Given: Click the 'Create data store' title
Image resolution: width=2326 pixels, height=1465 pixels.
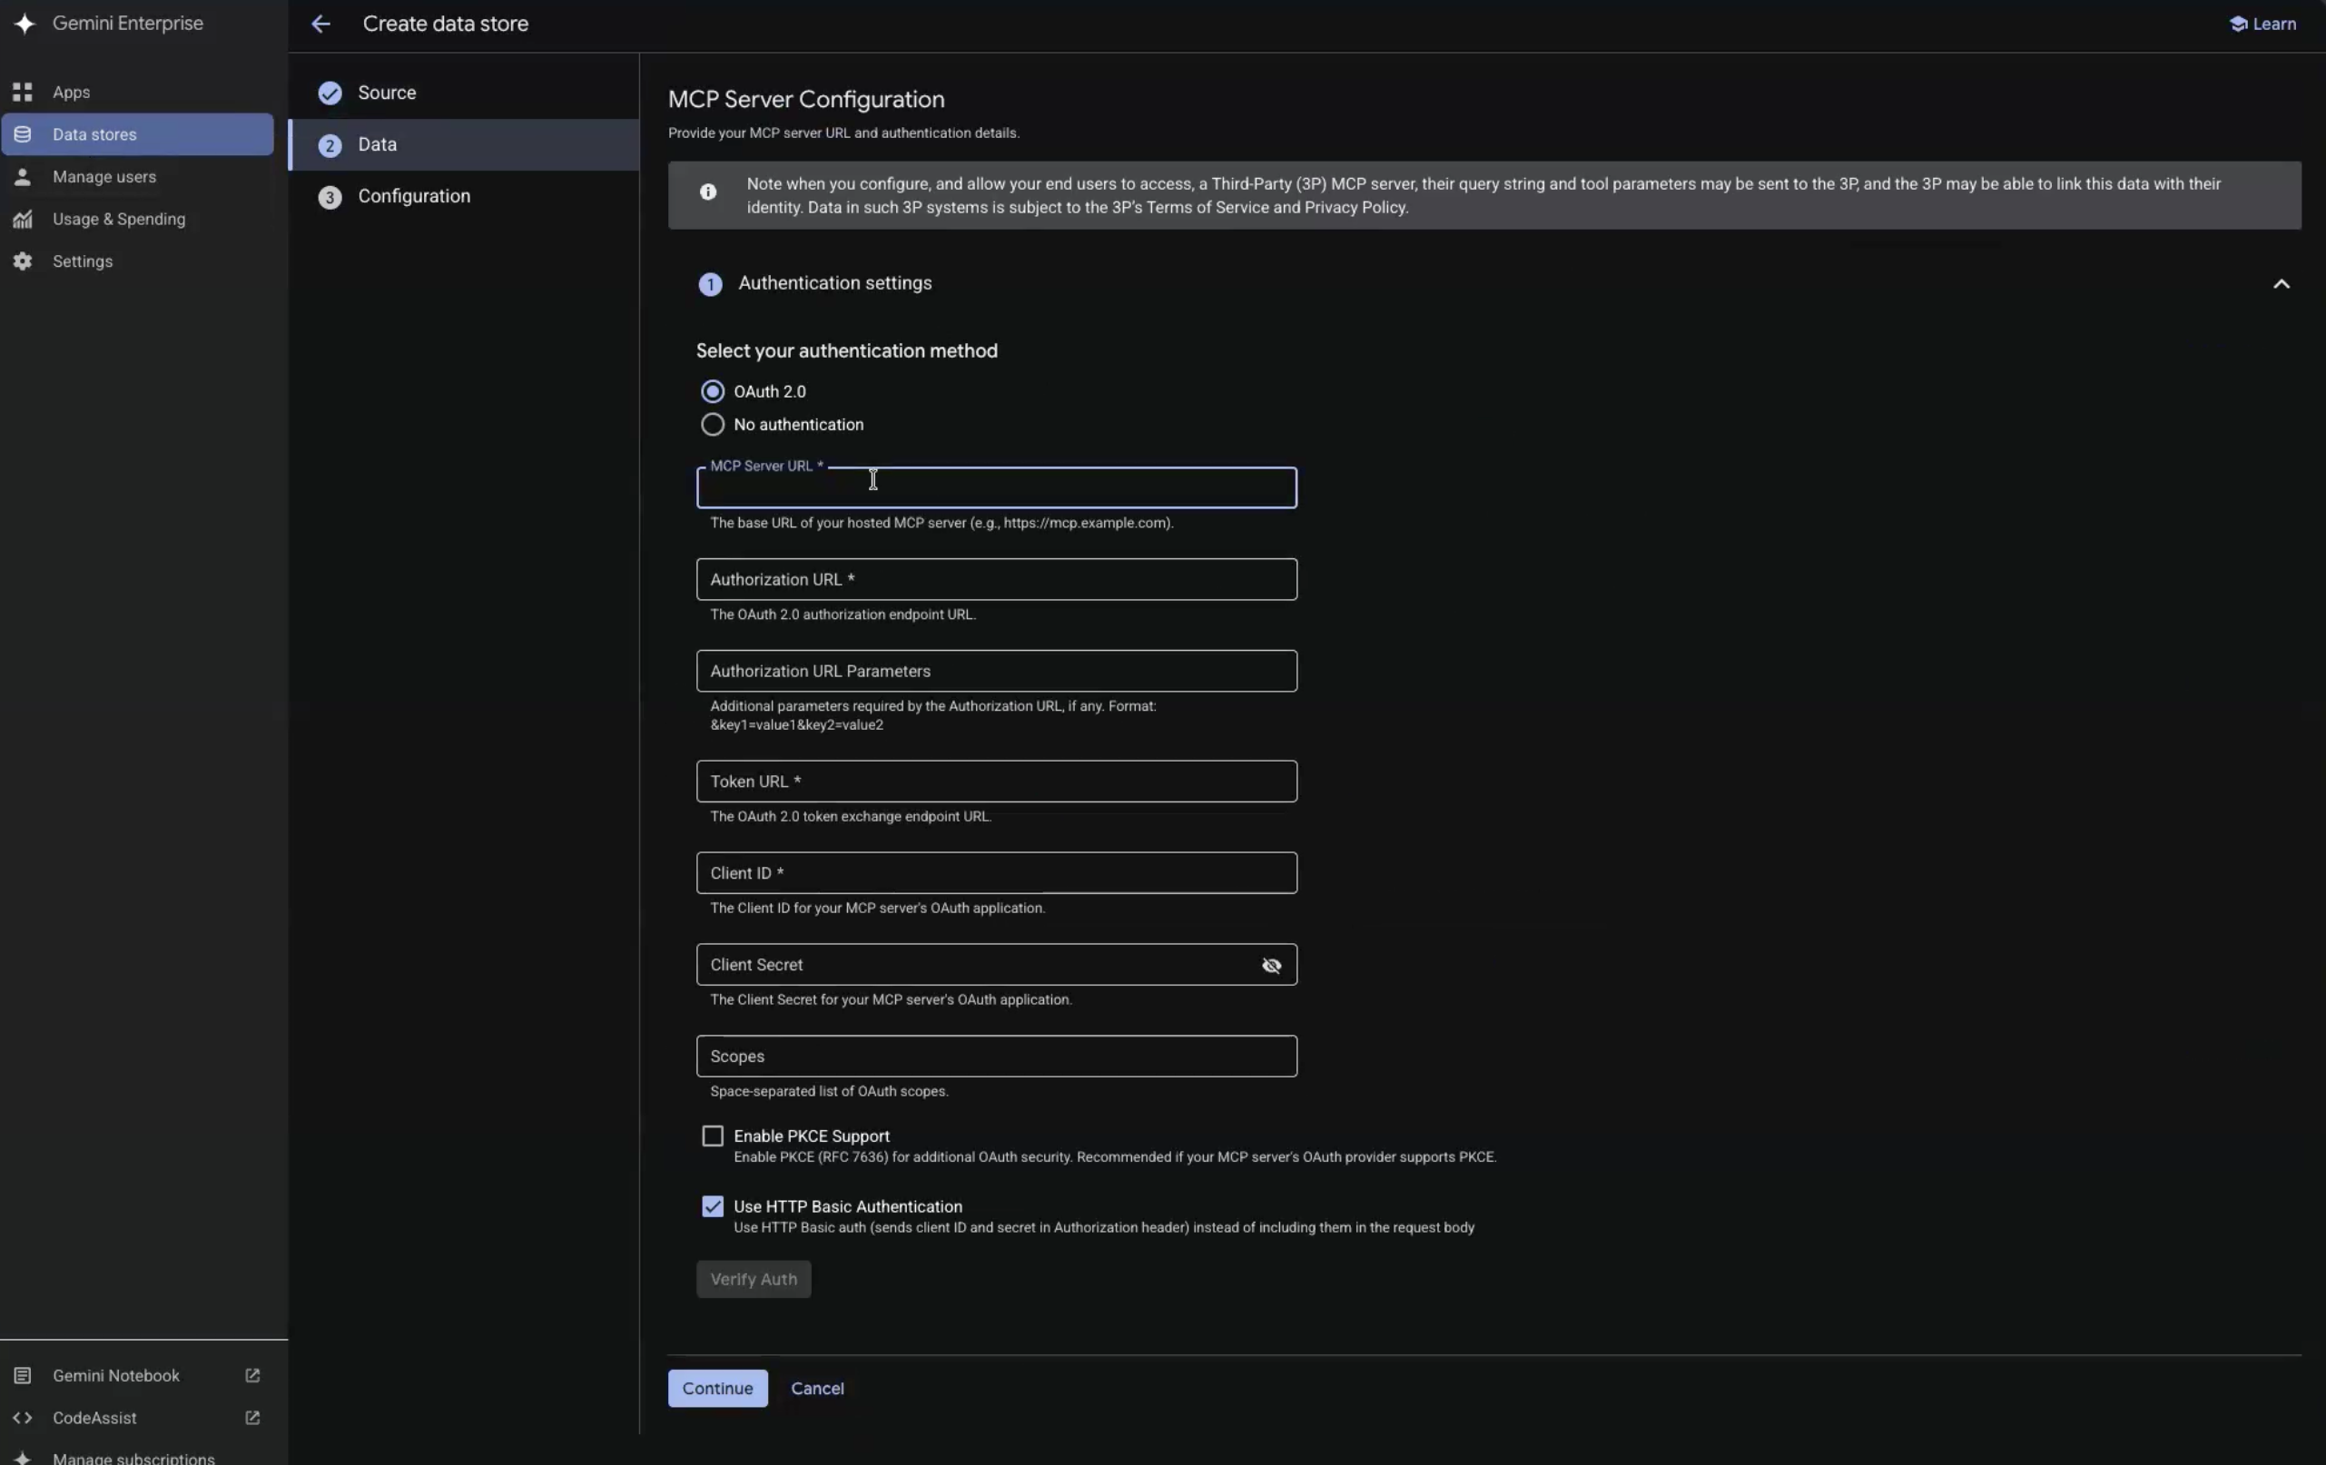Looking at the screenshot, I should [445, 25].
